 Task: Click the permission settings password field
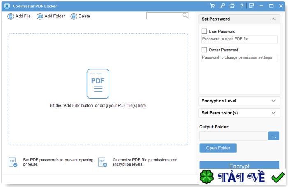[x=239, y=58]
